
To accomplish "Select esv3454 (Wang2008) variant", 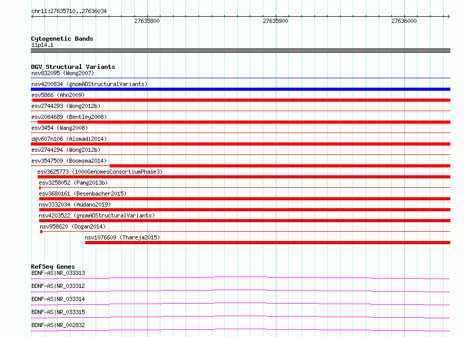I will click(x=60, y=128).
